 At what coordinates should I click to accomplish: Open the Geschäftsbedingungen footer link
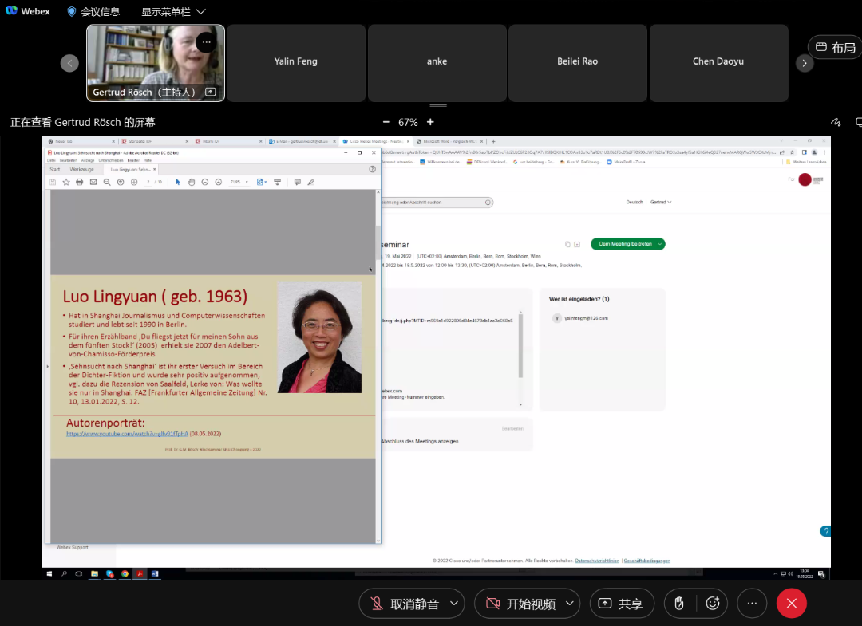coord(647,561)
